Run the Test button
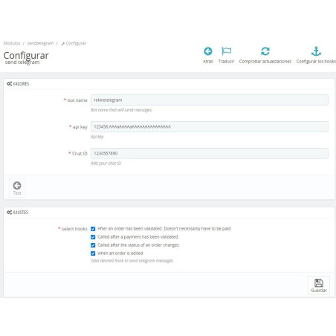336x336 pixels. click(17, 188)
